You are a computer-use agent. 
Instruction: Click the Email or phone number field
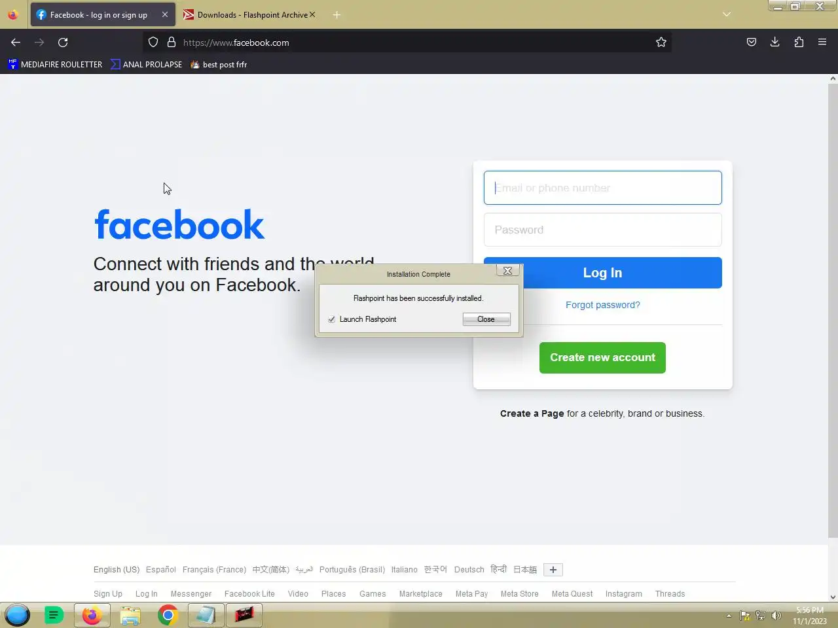(x=602, y=188)
